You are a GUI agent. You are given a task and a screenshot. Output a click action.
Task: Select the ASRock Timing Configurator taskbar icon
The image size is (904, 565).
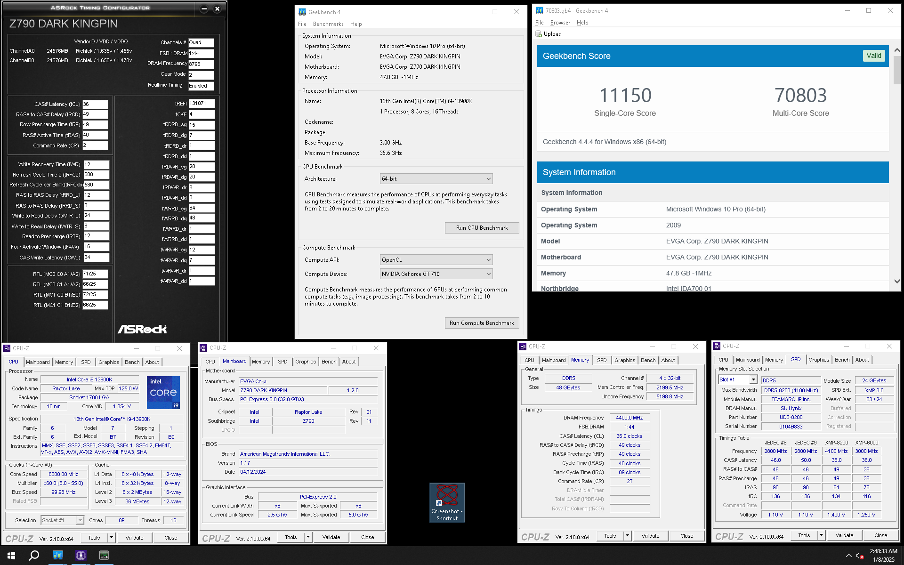pos(104,556)
